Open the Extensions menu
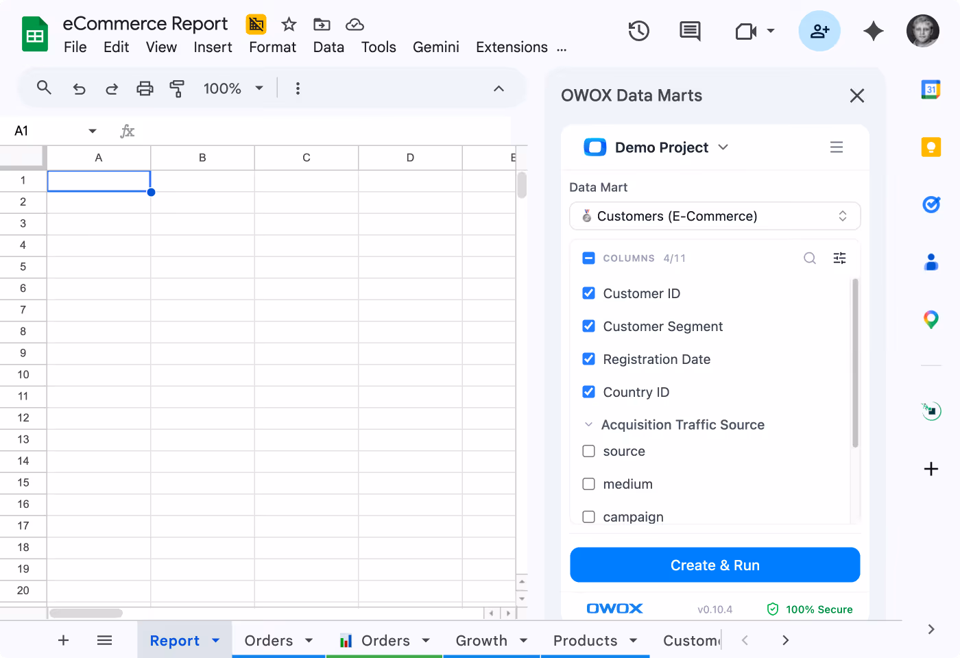This screenshot has width=960, height=658. (x=512, y=47)
